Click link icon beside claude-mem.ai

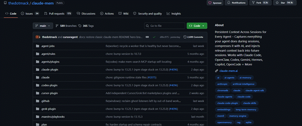(x=216, y=71)
